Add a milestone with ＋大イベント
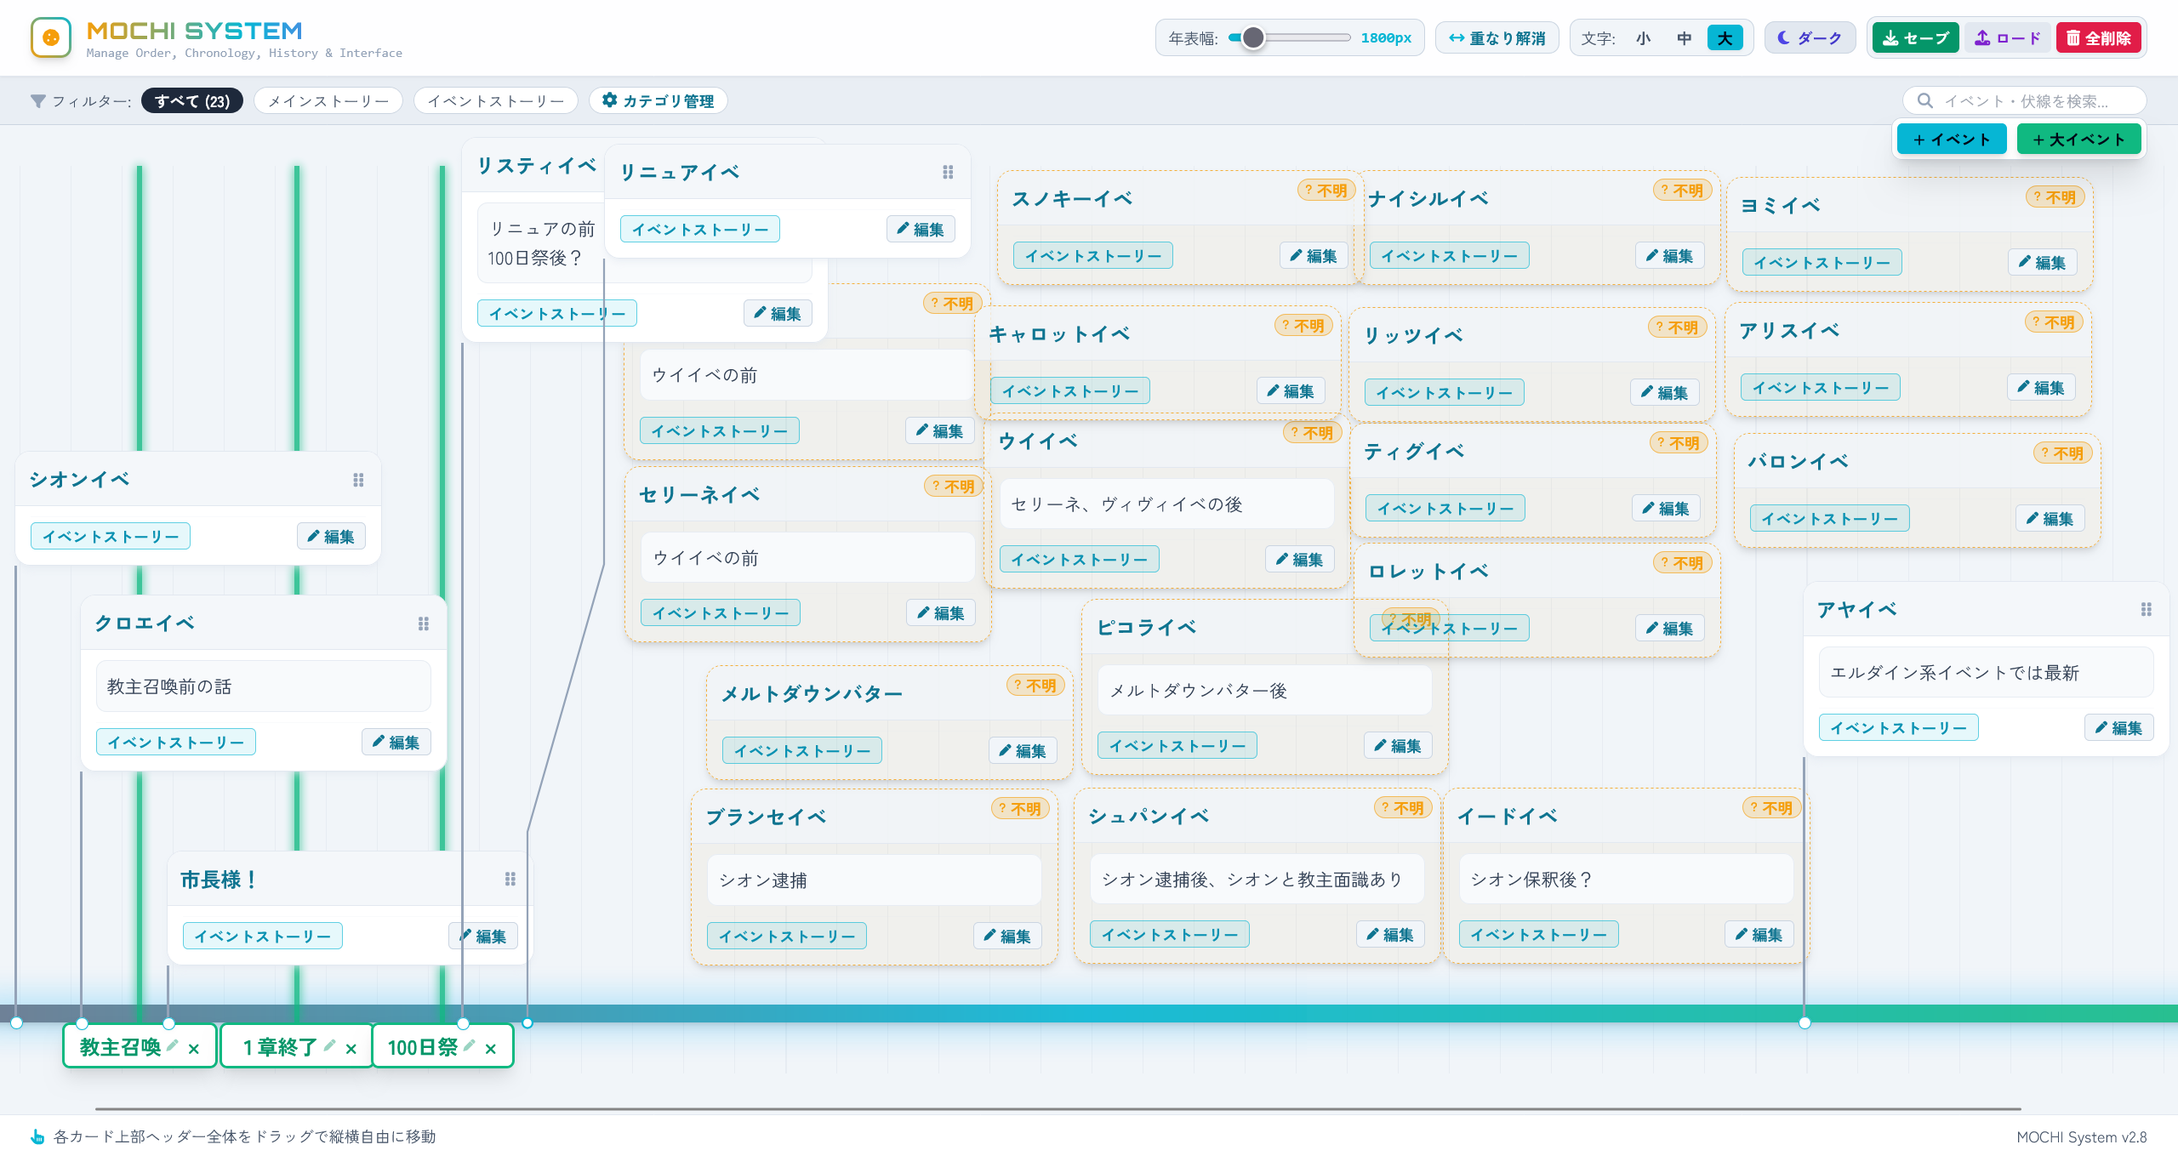 (2078, 140)
